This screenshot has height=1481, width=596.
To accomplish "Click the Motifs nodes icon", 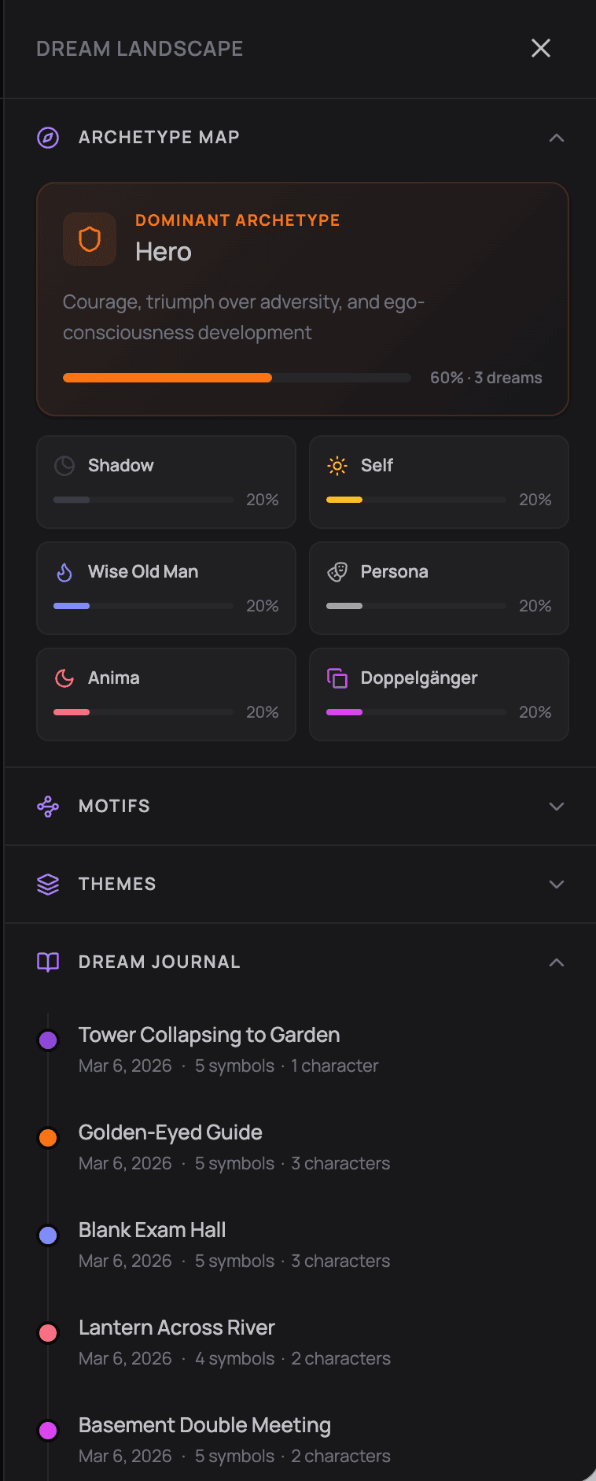I will 48,807.
